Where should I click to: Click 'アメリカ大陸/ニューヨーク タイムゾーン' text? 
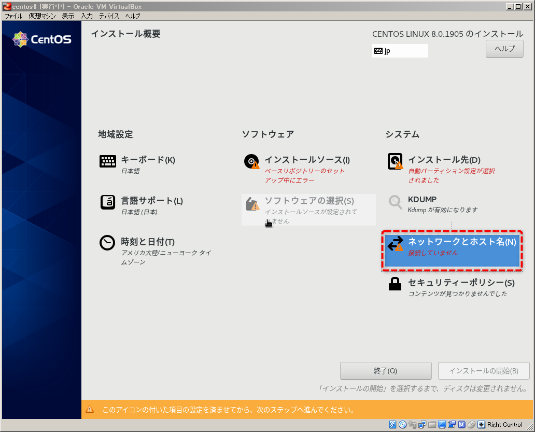(x=166, y=257)
